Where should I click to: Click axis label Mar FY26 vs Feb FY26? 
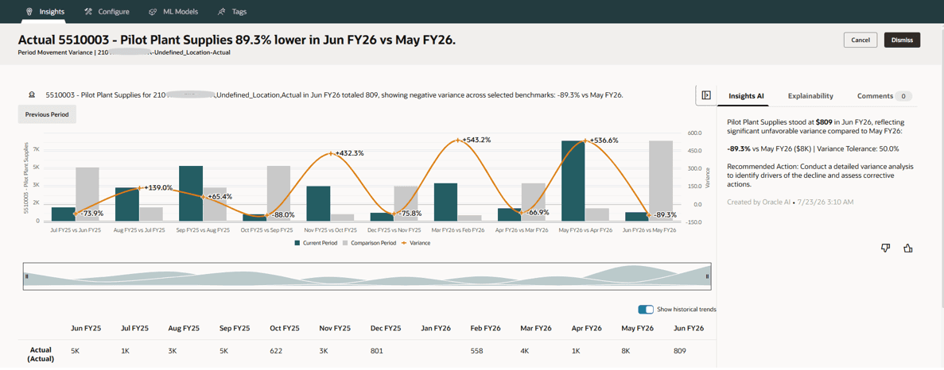[457, 230]
